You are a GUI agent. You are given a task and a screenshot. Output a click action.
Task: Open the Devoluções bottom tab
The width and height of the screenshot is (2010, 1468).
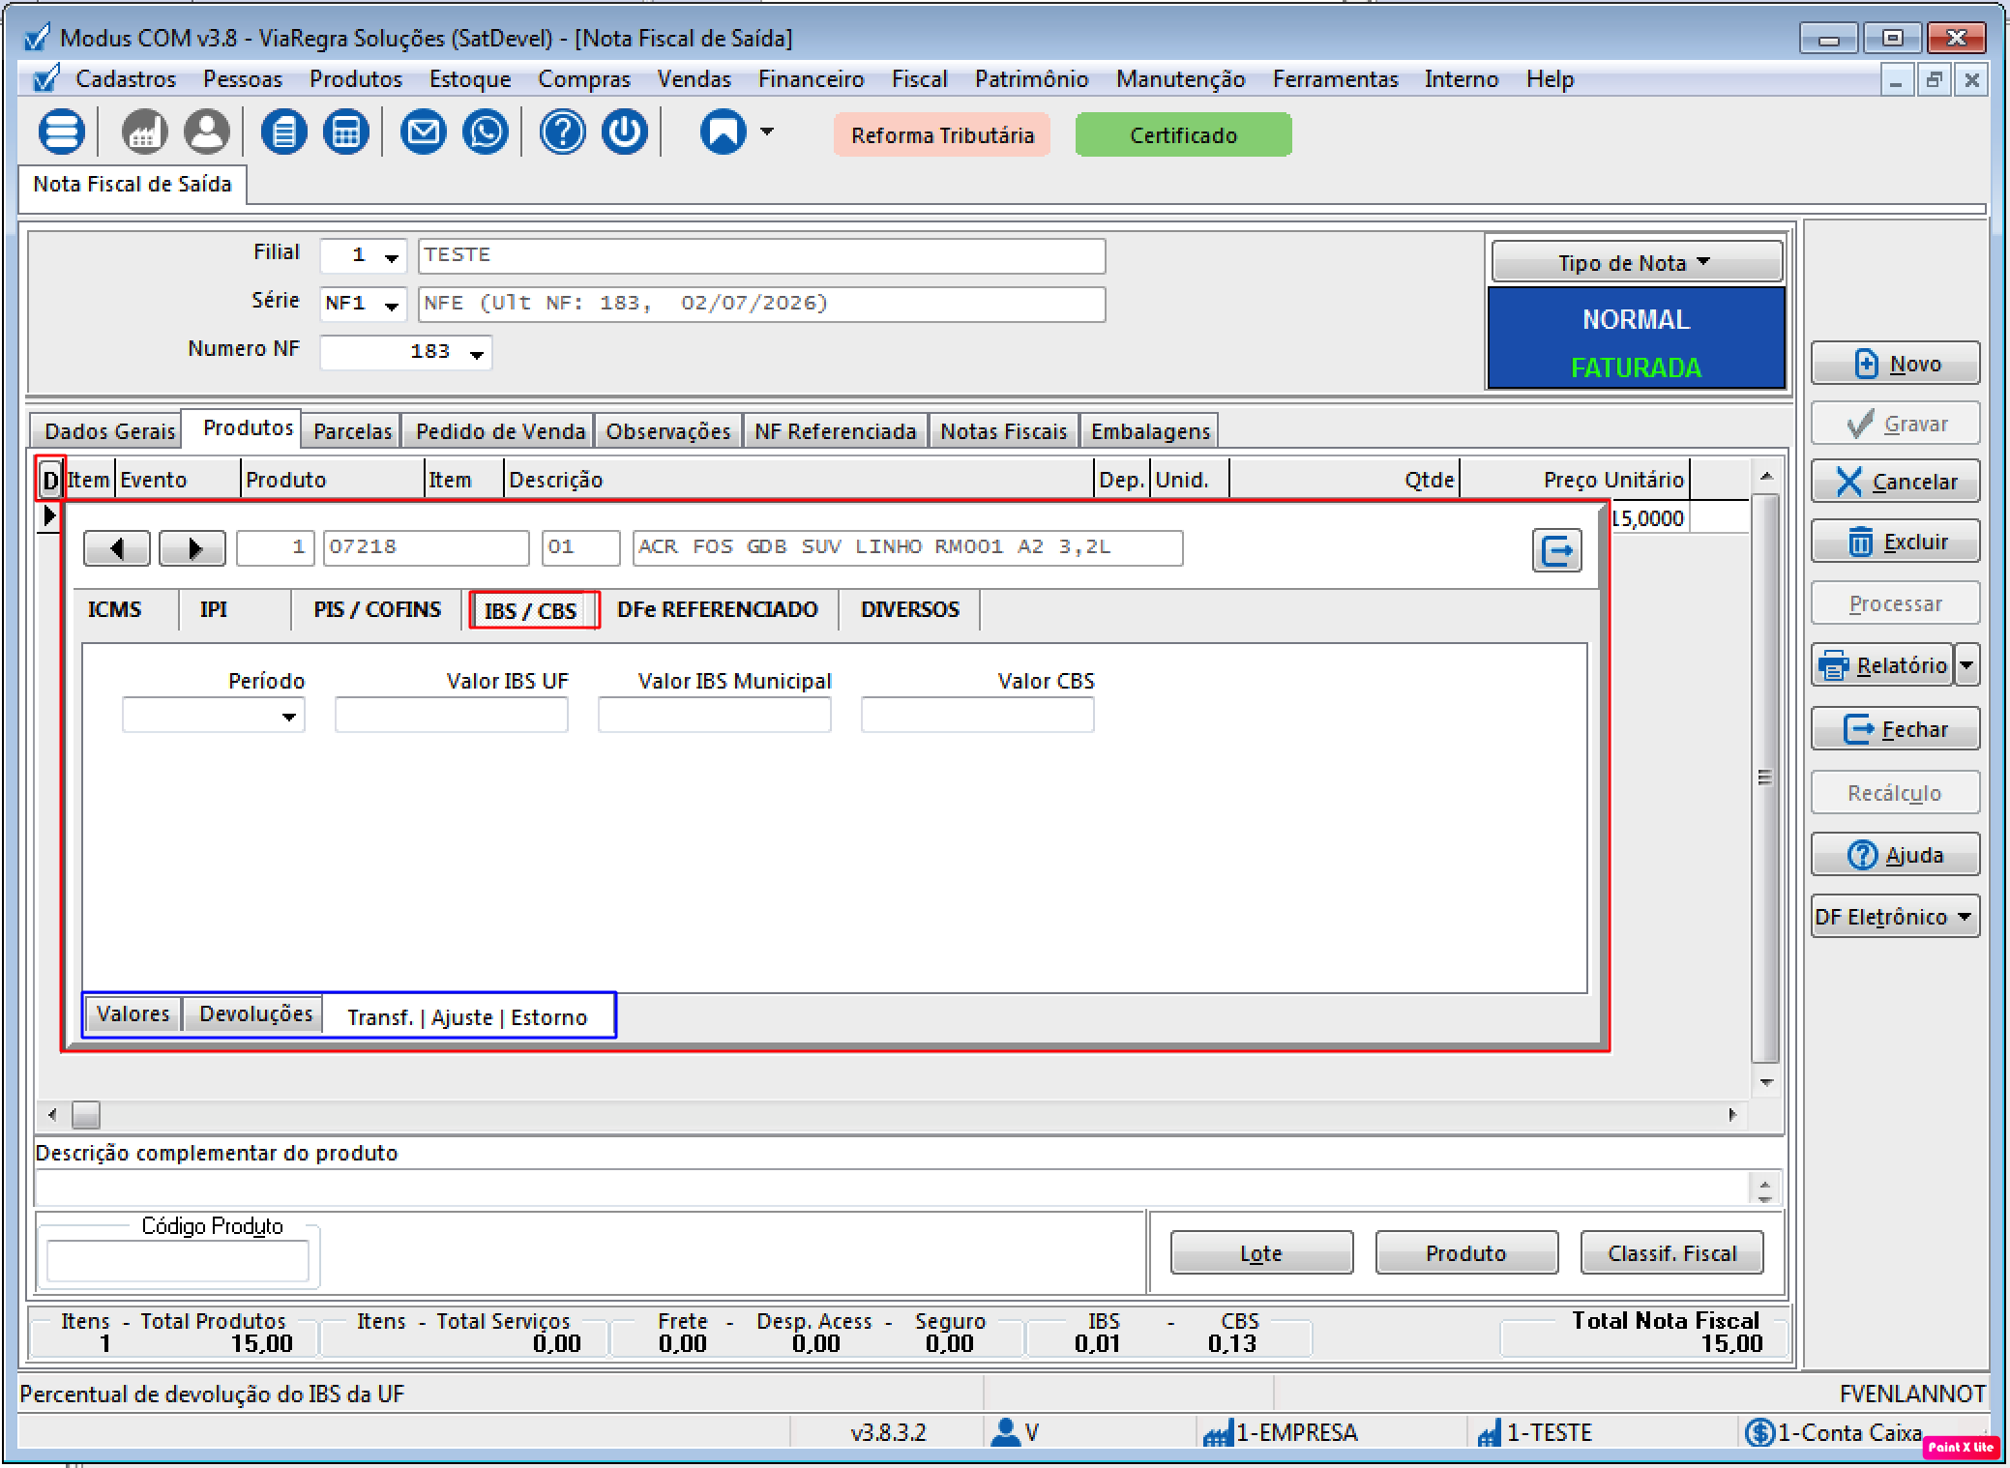(x=255, y=1013)
